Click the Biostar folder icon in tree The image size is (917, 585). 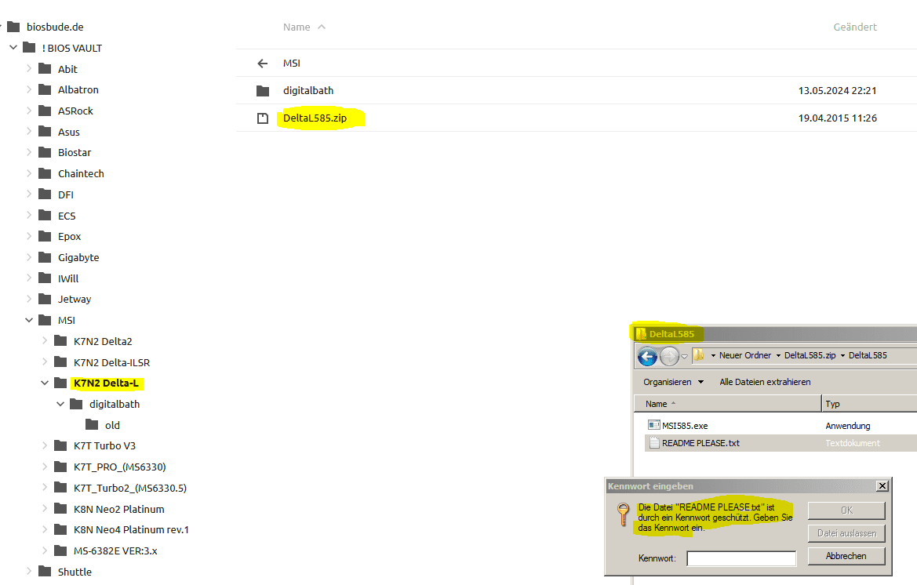(45, 152)
